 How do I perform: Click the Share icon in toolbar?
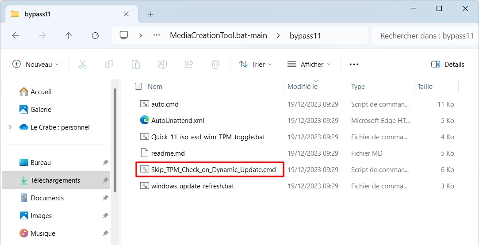(x=189, y=64)
